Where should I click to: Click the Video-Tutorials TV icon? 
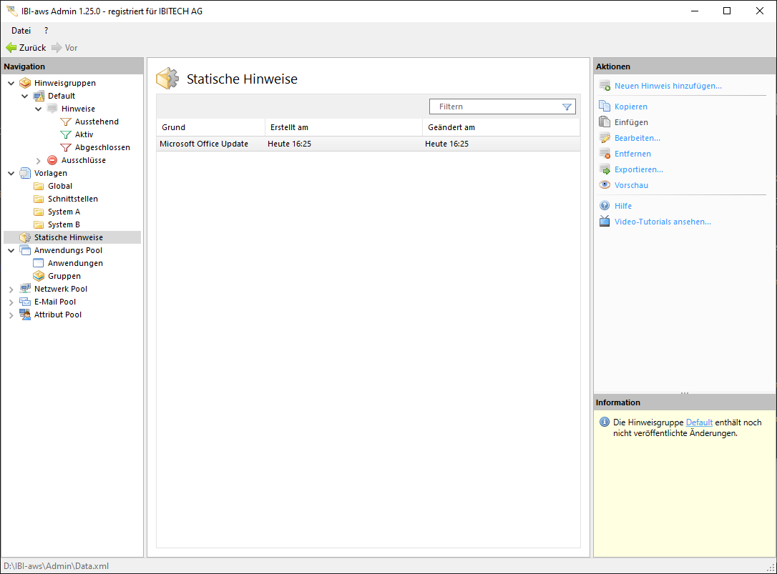605,222
